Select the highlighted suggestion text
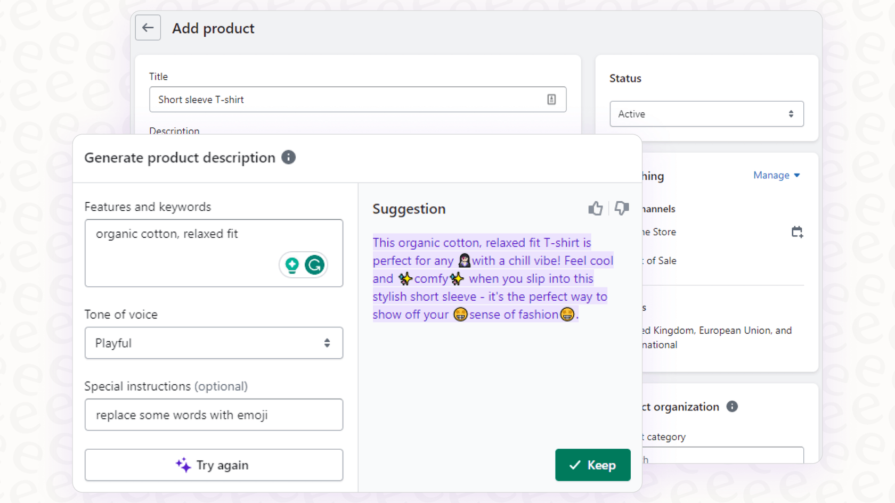Viewport: 895px width, 503px height. 490,278
